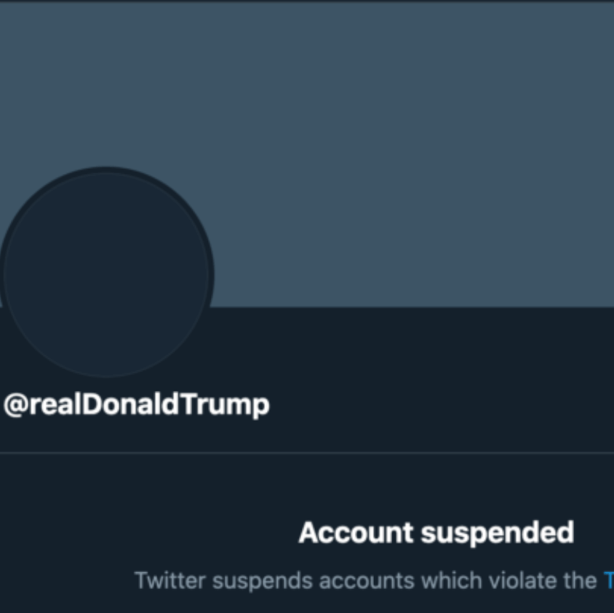Click the empty profile avatar circle
Viewport: 614px width, 613px height.
click(x=106, y=274)
